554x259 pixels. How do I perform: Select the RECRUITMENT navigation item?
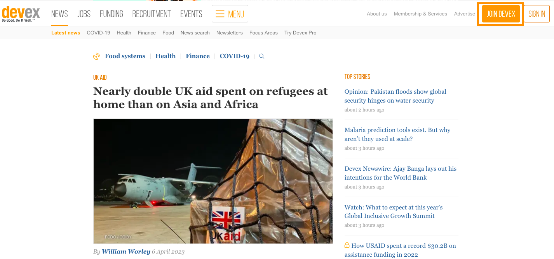(152, 14)
